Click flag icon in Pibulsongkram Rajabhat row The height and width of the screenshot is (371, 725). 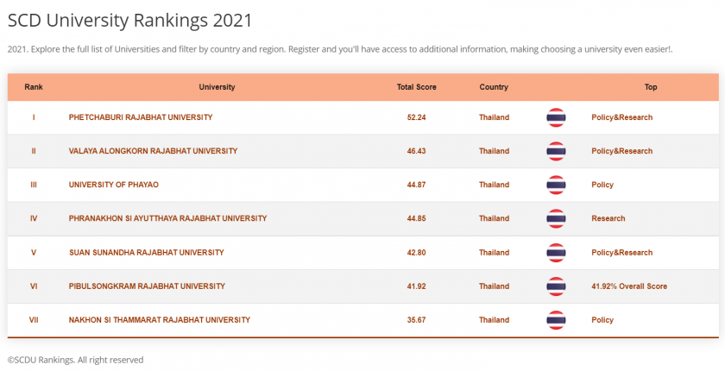point(556,286)
